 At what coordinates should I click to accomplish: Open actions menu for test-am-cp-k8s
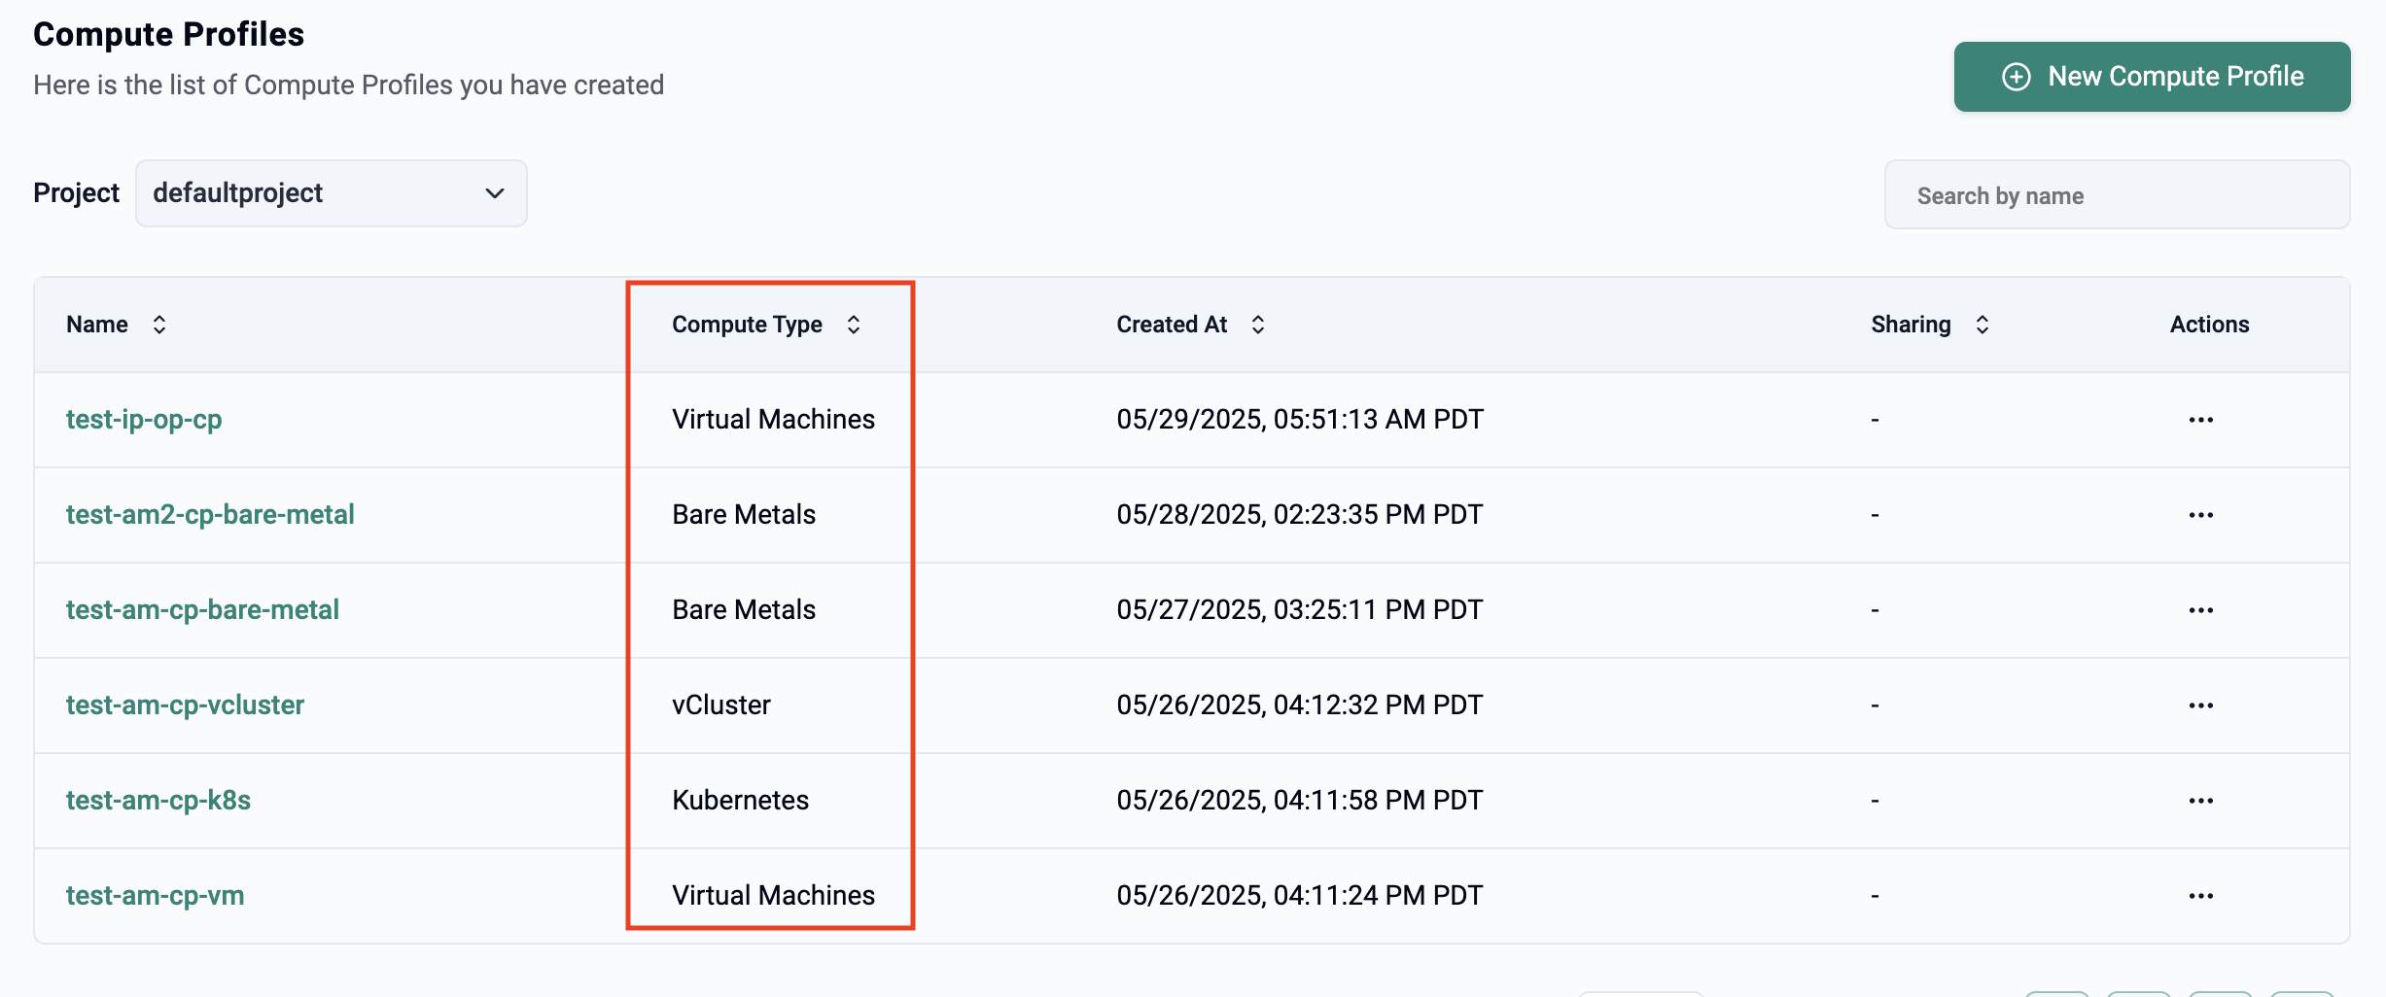tap(2201, 801)
